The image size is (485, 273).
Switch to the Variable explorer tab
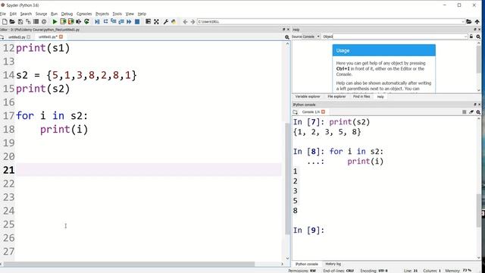tap(308, 96)
